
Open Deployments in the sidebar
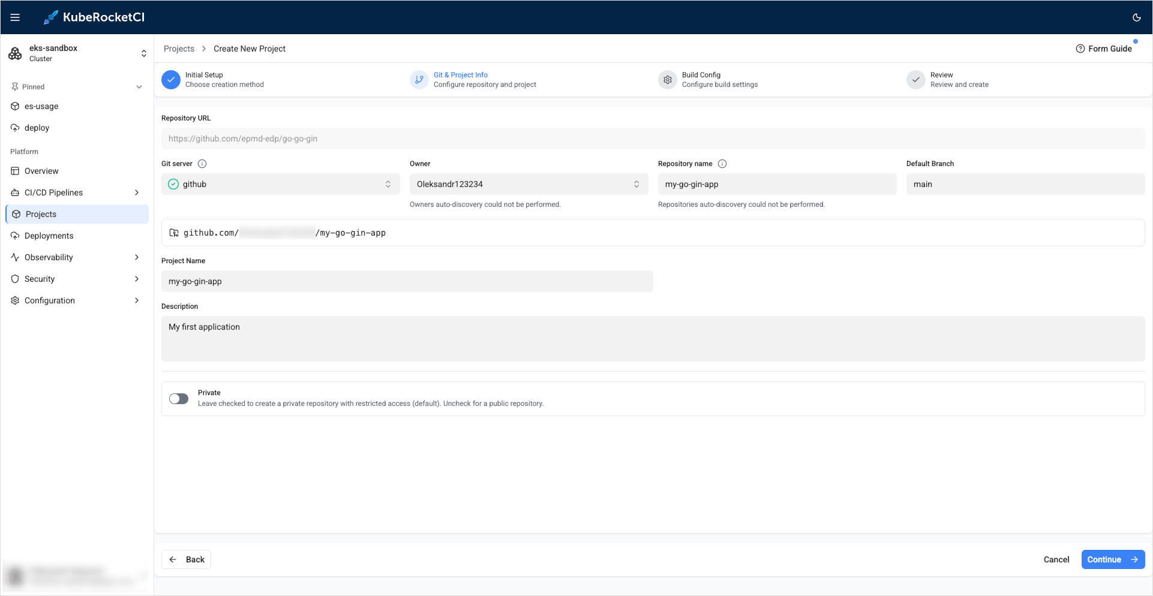tap(49, 236)
